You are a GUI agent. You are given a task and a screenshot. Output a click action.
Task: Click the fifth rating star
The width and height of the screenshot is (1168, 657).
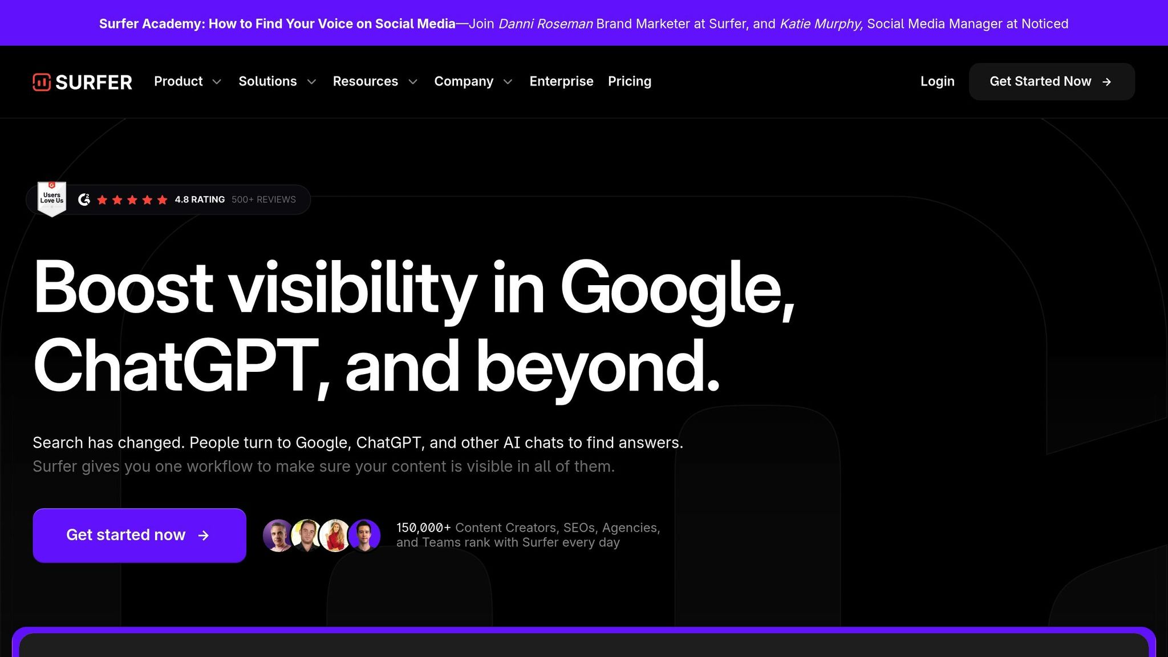[162, 200]
